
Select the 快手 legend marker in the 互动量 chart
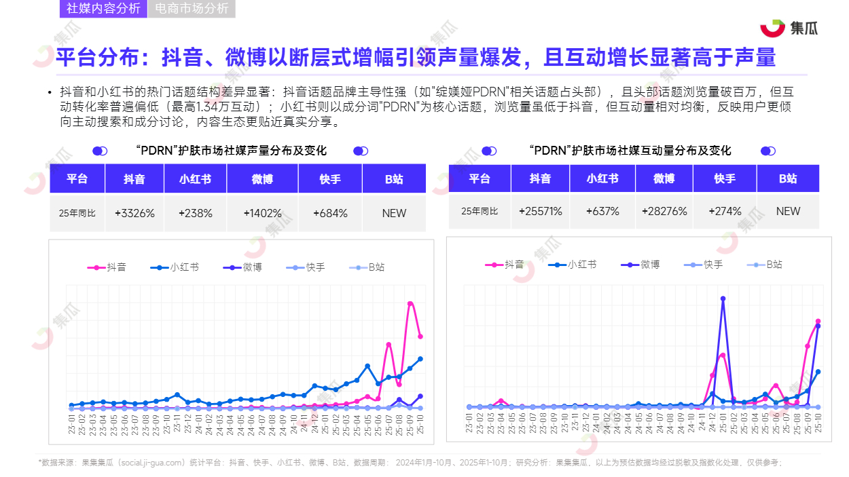693,265
